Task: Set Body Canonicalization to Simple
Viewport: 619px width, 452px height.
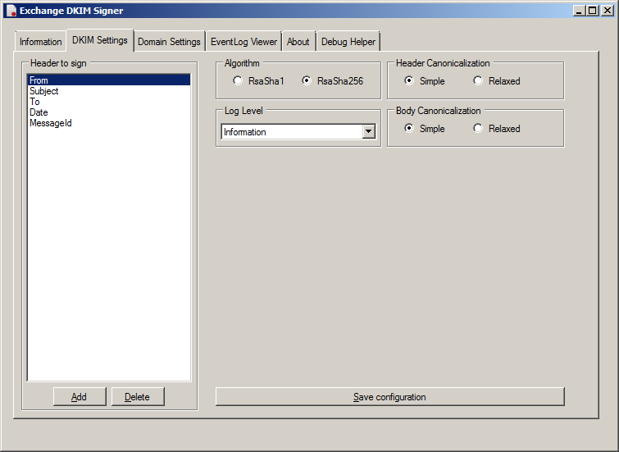Action: 425,129
